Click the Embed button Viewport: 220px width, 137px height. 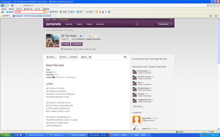click(x=73, y=57)
